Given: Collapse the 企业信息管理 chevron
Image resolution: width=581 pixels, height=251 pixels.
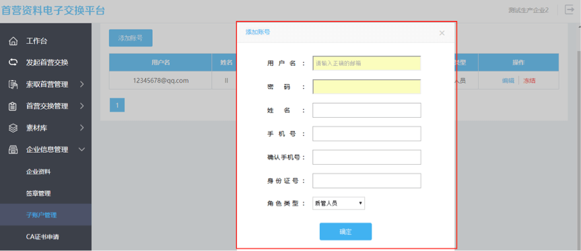Looking at the screenshot, I should pos(82,150).
